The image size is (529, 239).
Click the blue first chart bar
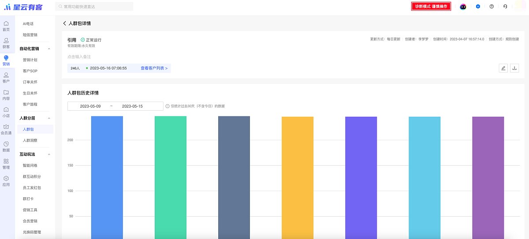coord(107,177)
